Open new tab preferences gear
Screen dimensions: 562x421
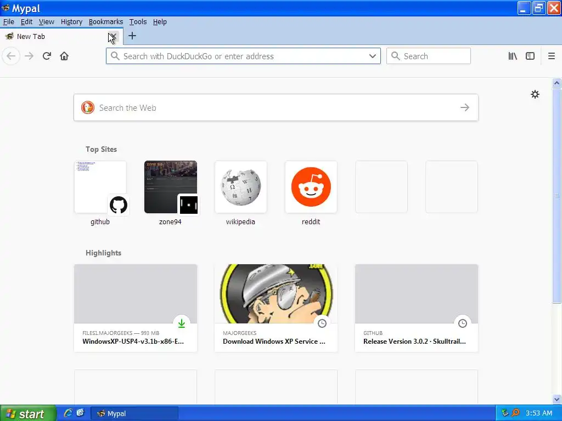coord(535,94)
